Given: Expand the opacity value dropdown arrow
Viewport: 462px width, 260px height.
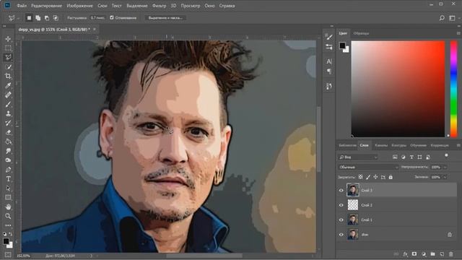Looking at the screenshot, I should pyautogui.click(x=445, y=167).
